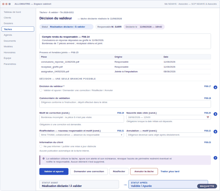
Task: Click F08-20 reference label
Action: tap(207, 113)
